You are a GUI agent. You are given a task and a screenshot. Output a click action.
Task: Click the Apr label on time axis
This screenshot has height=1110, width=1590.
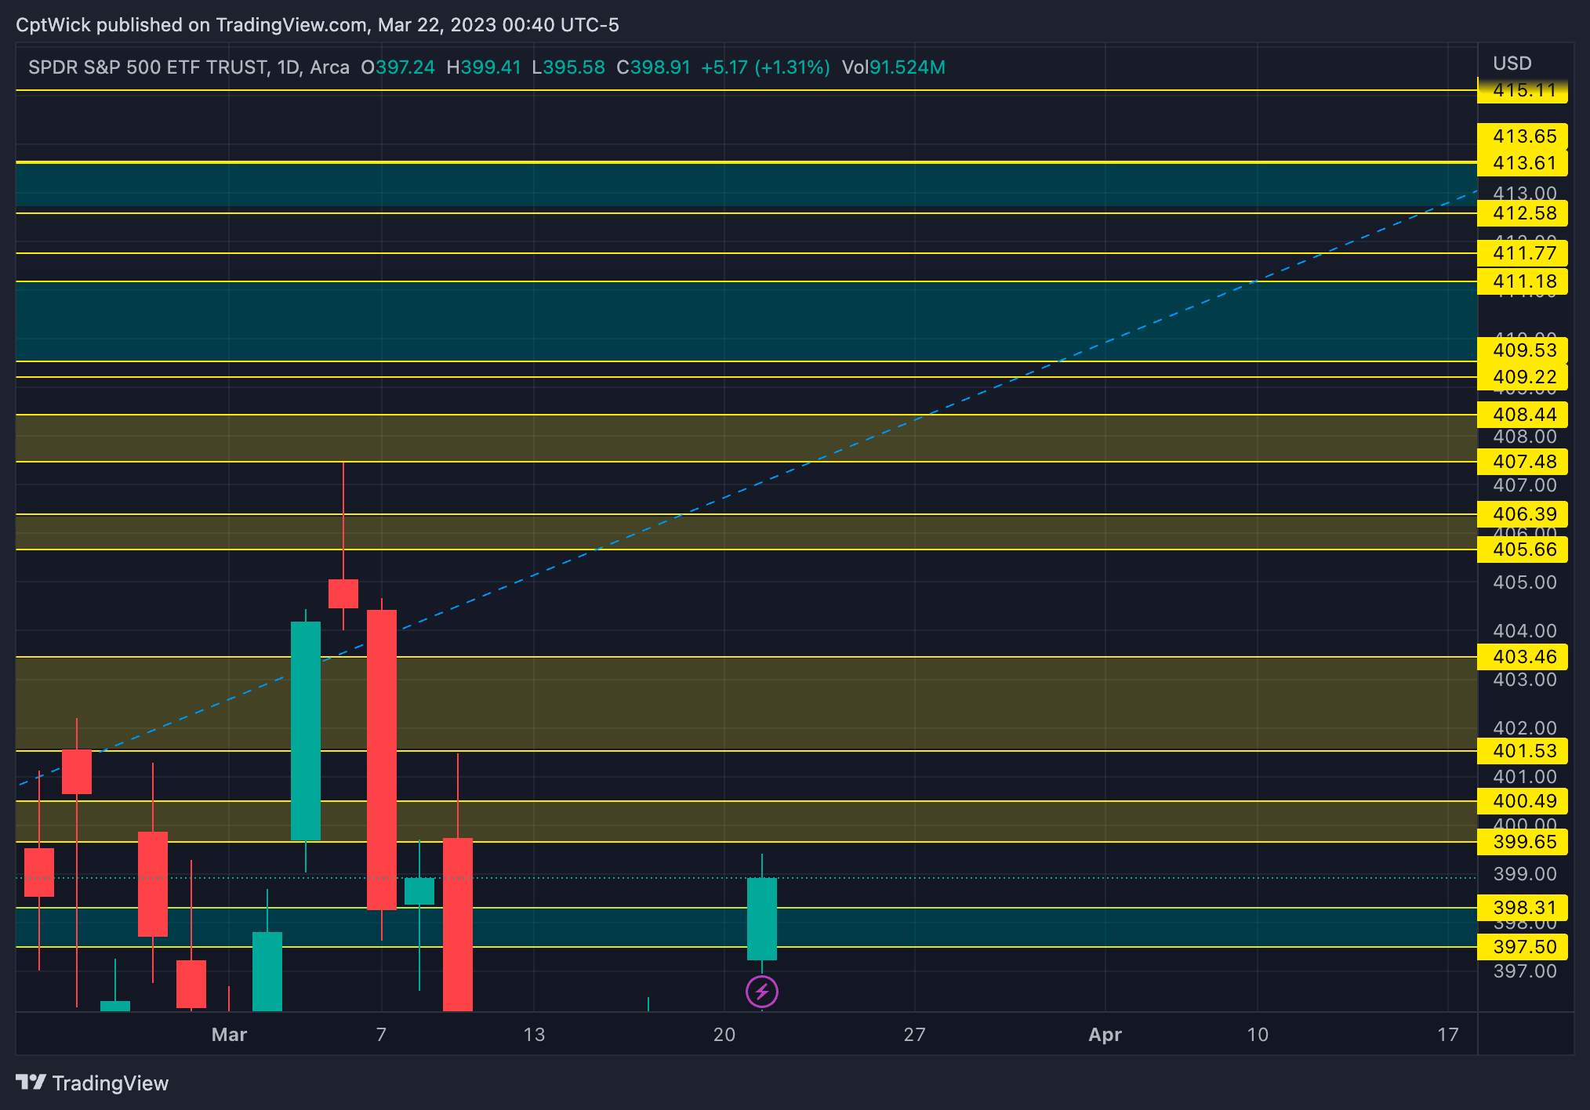(1105, 1035)
